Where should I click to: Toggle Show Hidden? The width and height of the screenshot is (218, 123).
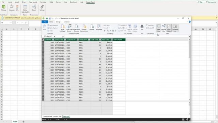point(169,28)
